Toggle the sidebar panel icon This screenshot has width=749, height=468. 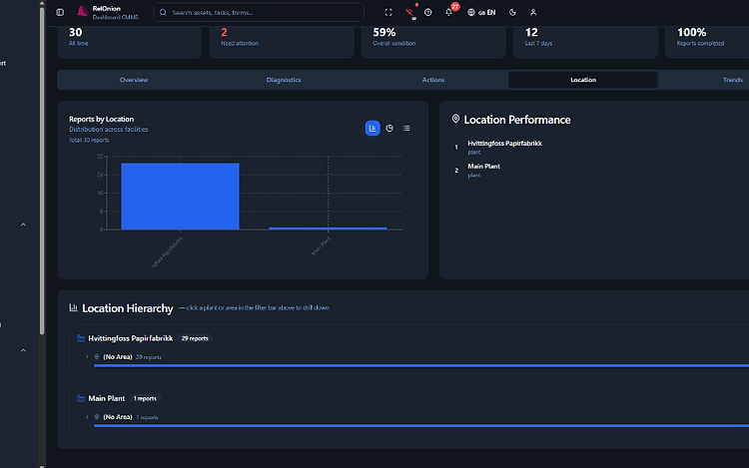click(x=60, y=12)
